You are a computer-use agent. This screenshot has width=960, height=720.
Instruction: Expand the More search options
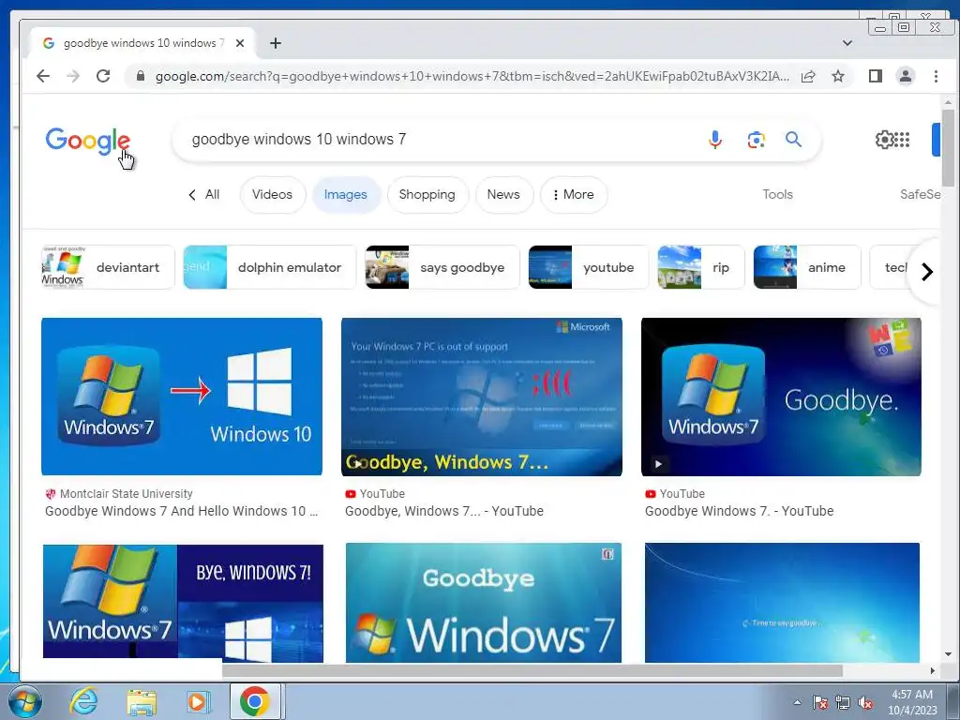(574, 195)
